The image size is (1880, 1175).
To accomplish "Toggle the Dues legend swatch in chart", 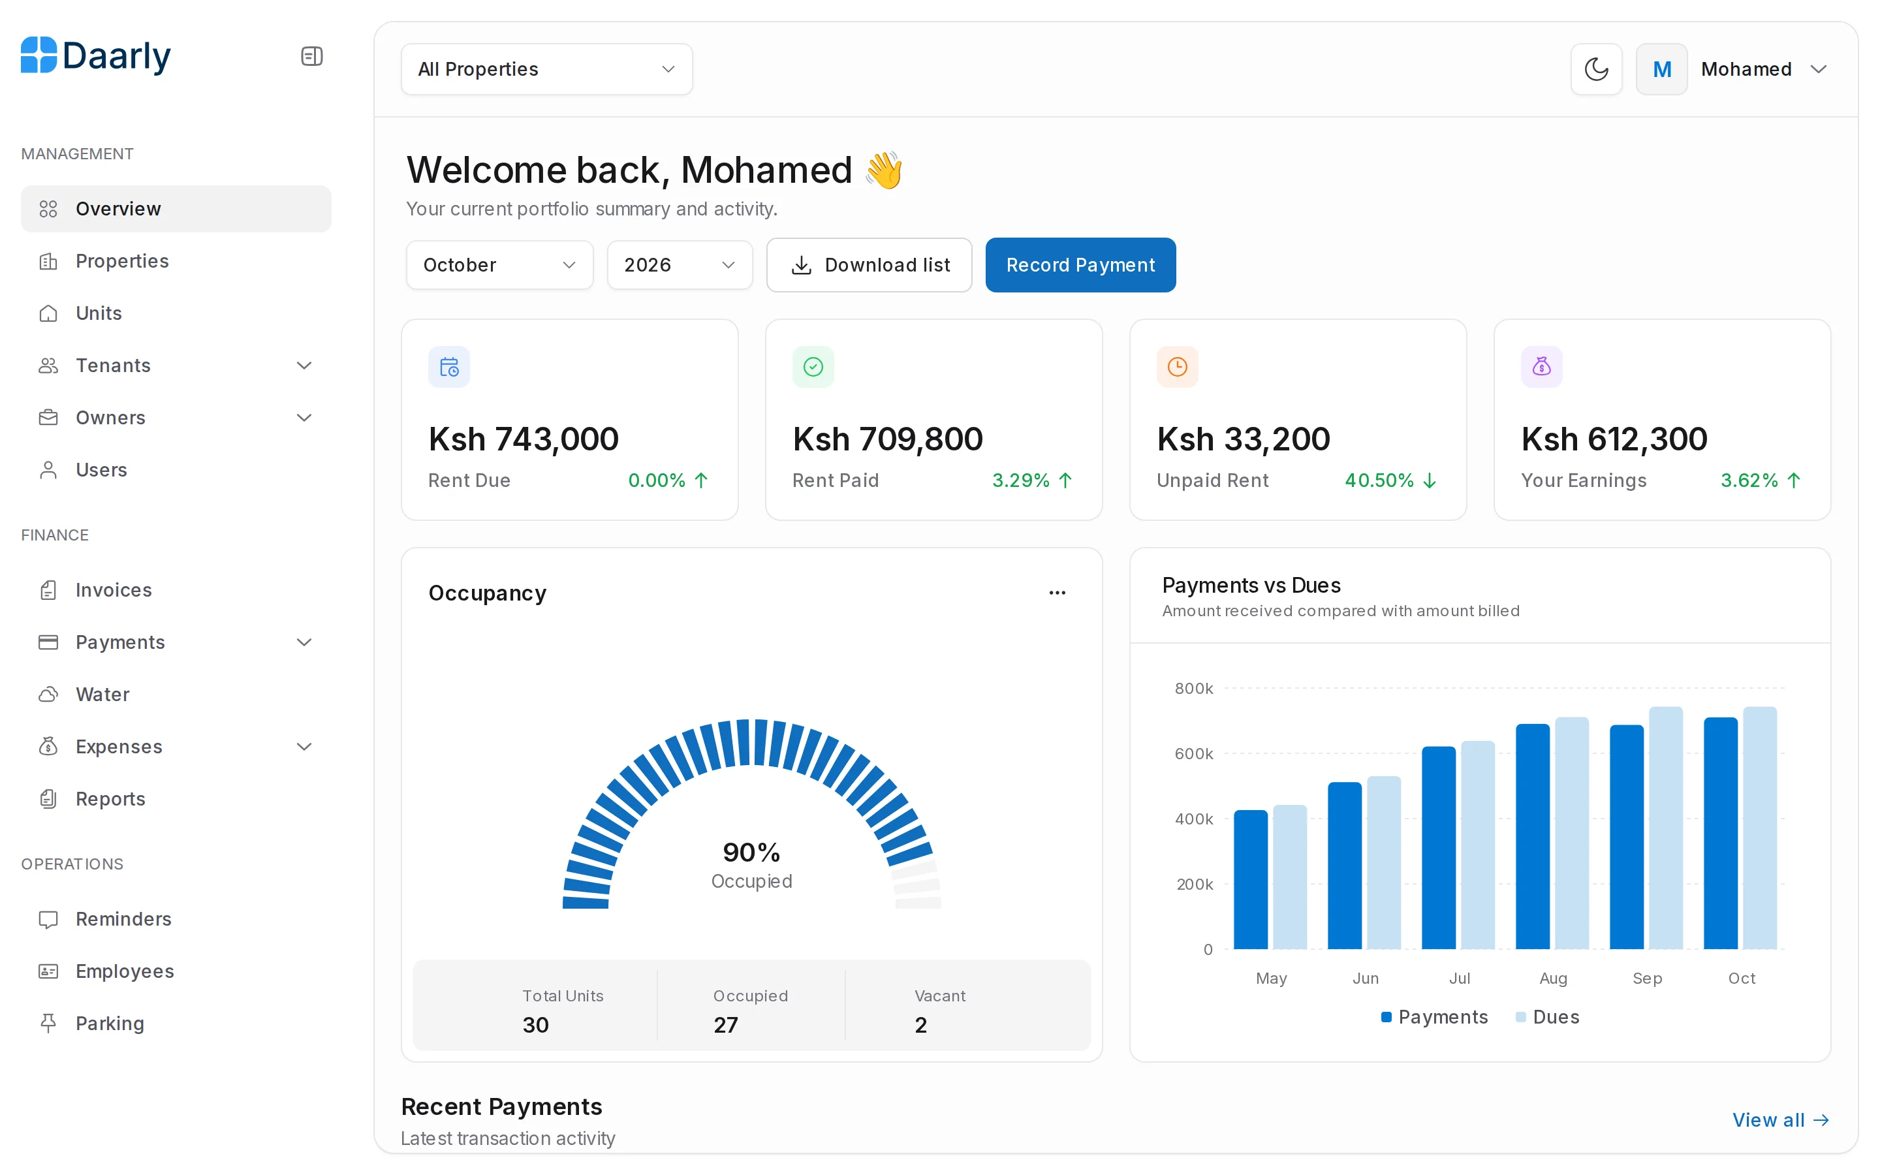I will [1520, 1017].
